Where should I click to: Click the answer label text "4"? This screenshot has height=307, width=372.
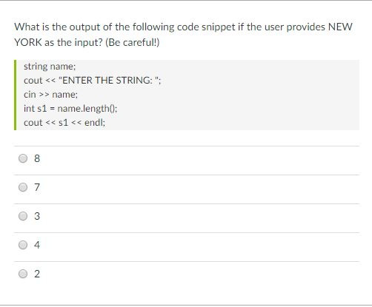[x=37, y=245]
